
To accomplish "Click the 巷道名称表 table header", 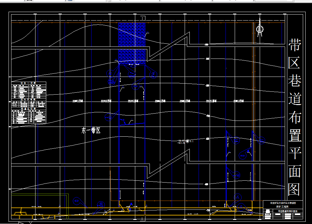I will [28, 109].
